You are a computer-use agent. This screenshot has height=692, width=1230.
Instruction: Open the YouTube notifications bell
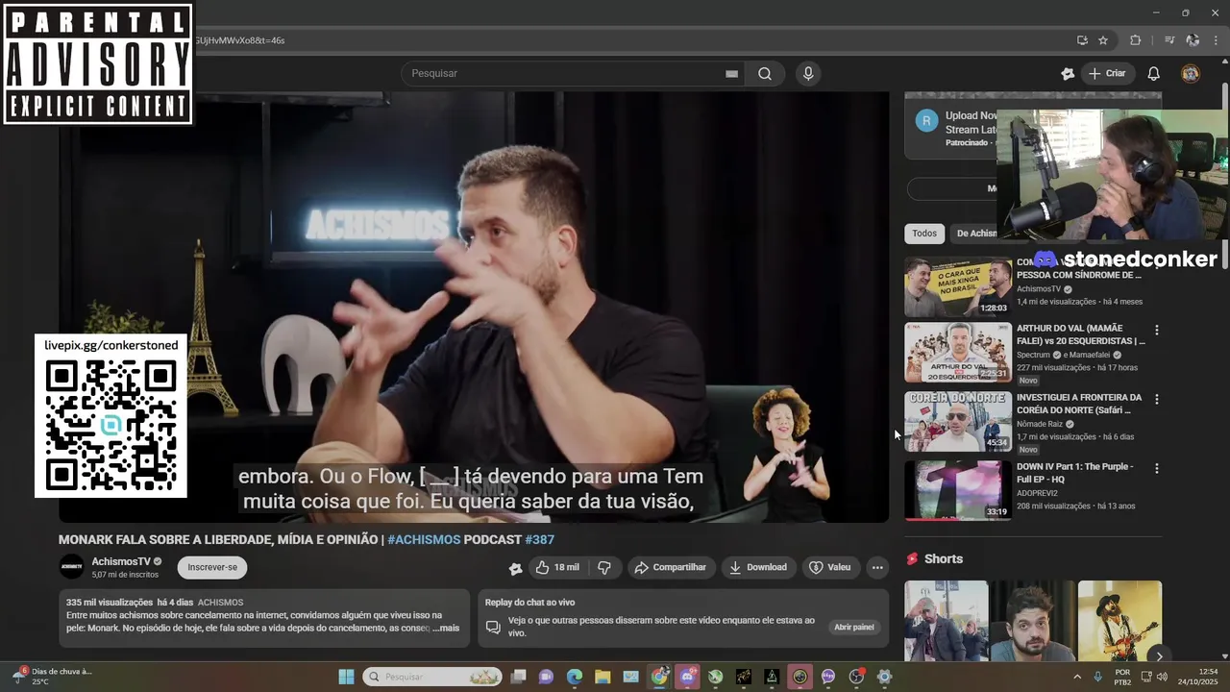1154,73
